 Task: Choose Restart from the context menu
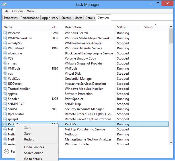pyautogui.click(x=29, y=139)
